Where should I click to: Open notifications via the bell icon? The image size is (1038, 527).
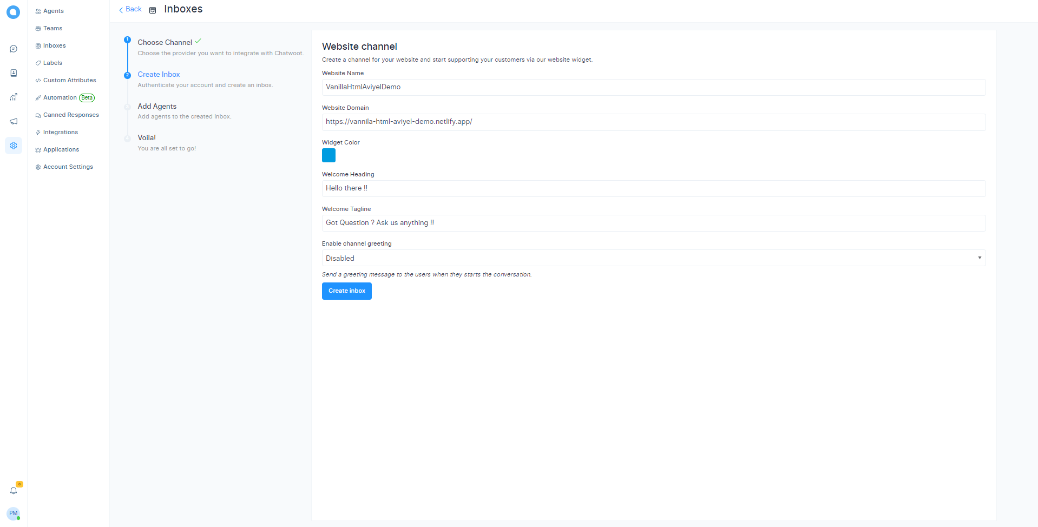(x=13, y=490)
